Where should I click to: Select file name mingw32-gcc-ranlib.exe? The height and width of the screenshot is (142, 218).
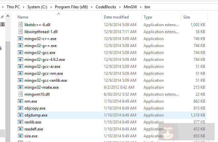tap(46, 80)
